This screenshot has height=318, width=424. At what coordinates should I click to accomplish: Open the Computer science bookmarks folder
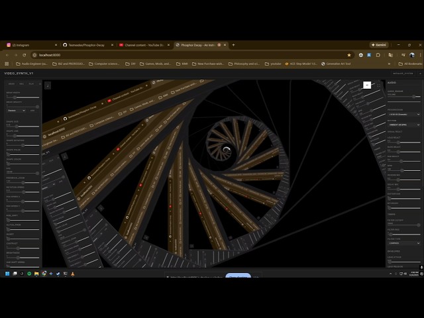click(105, 64)
